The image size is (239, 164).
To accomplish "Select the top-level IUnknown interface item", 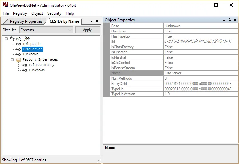I will click(30, 54).
